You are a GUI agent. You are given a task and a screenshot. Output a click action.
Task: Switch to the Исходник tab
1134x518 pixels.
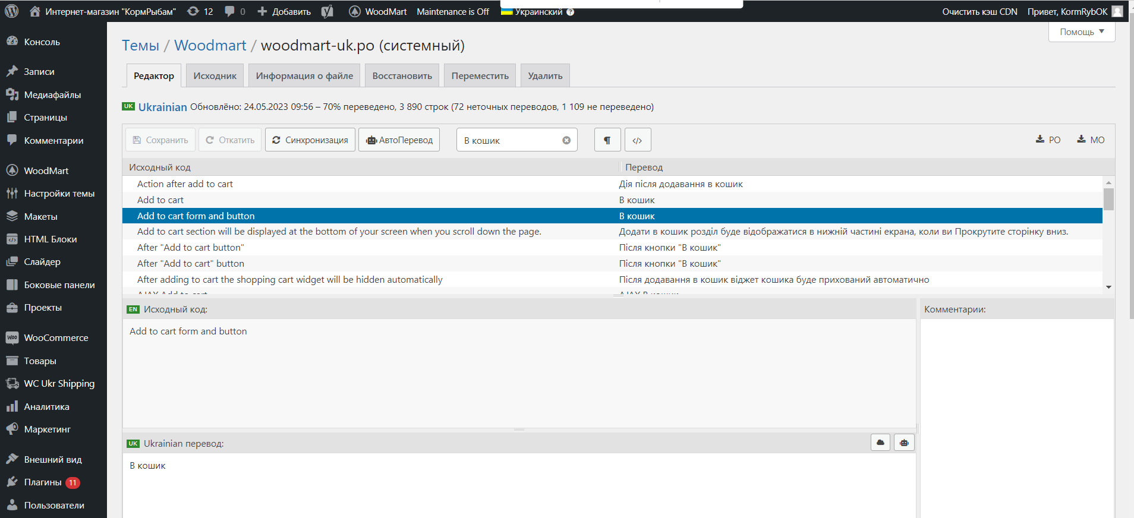click(215, 75)
